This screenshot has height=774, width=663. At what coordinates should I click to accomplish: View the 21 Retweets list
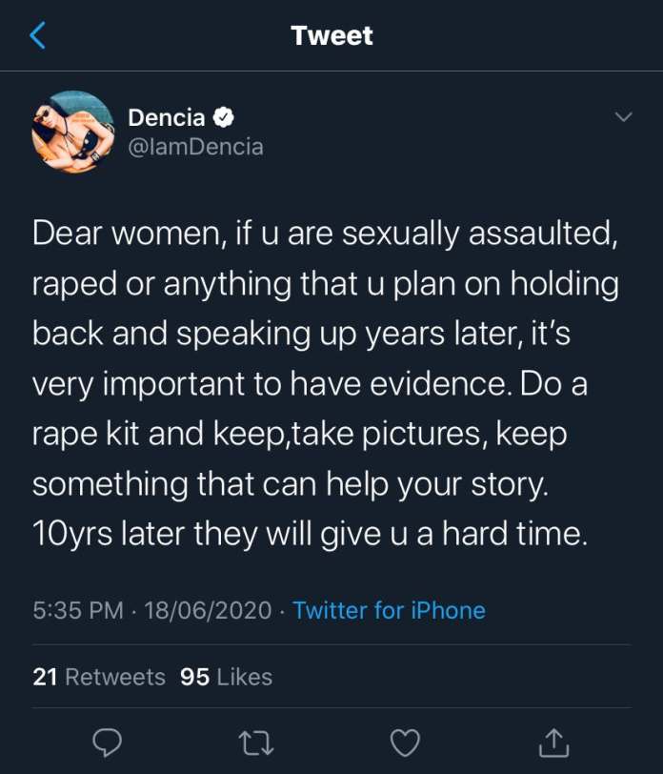(99, 677)
